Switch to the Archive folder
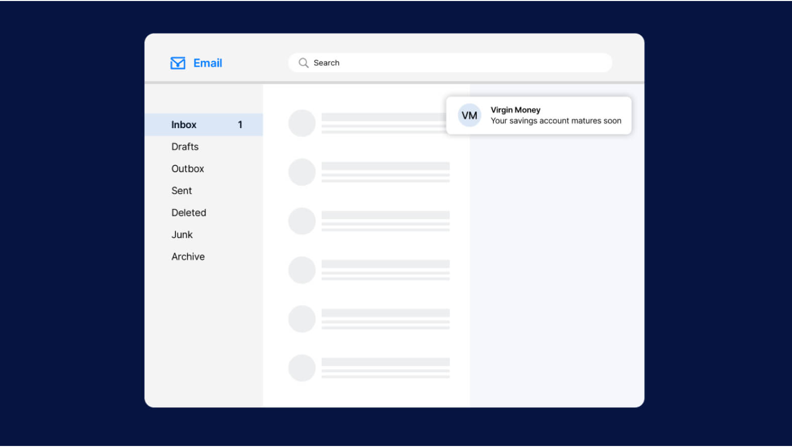Image resolution: width=792 pixels, height=447 pixels. tap(188, 257)
